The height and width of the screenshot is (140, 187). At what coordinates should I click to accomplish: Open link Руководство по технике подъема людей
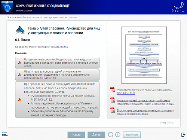tap(145, 92)
